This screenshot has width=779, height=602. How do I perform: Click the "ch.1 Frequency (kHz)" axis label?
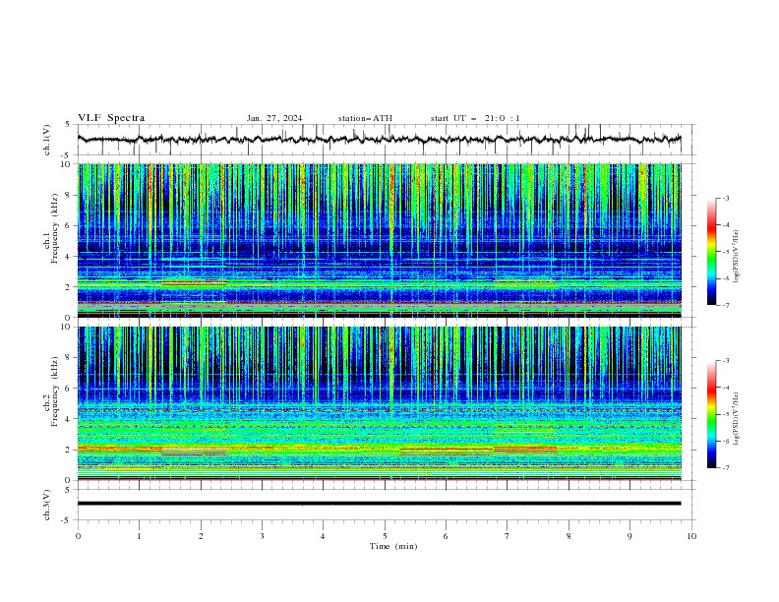[51, 227]
